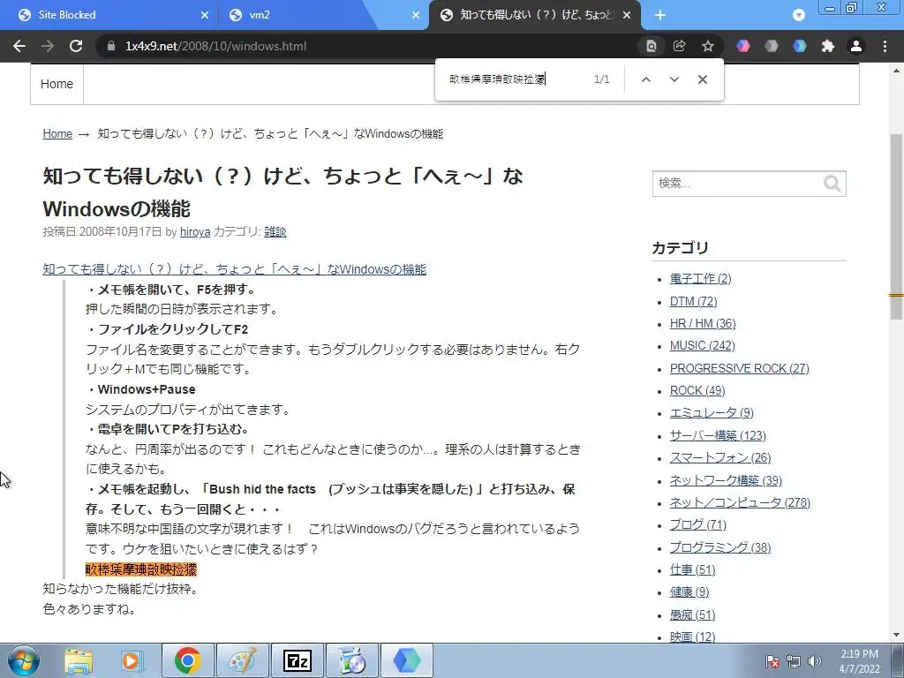The width and height of the screenshot is (904, 678).
Task: Click the highlighted orange search match text
Action: tap(141, 569)
